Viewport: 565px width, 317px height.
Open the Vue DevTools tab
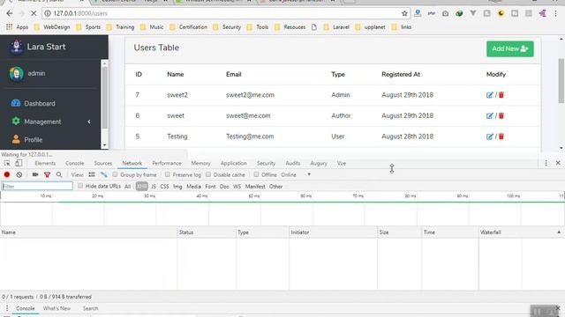click(342, 163)
